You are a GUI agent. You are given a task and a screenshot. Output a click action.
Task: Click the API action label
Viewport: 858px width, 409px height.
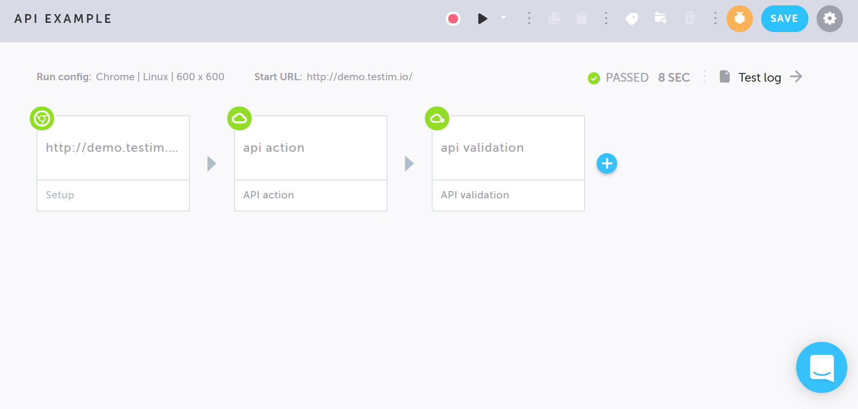tap(269, 195)
